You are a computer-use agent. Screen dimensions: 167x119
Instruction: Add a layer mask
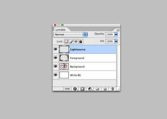pos(82,89)
